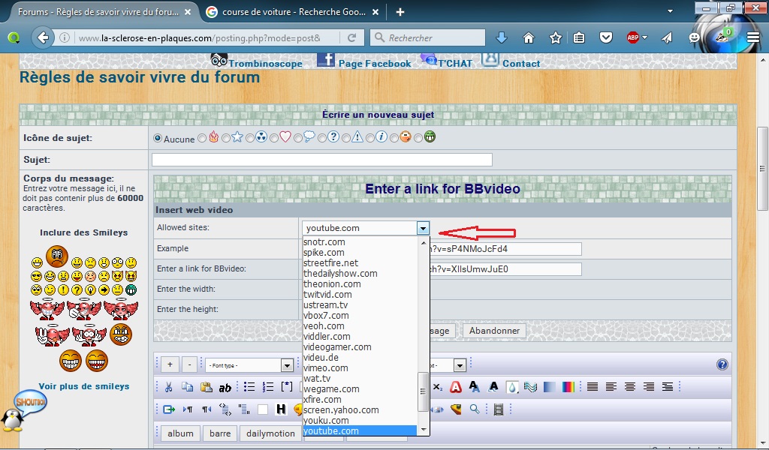769x450 pixels.
Task: Apply red outlined letter A text effect
Action: (456, 387)
